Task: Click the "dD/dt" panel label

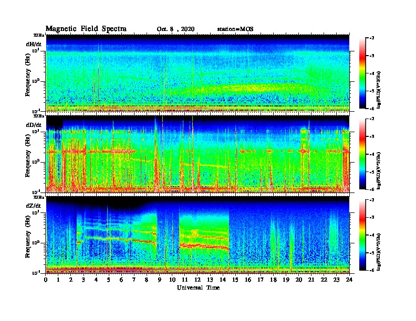Action: 34,125
